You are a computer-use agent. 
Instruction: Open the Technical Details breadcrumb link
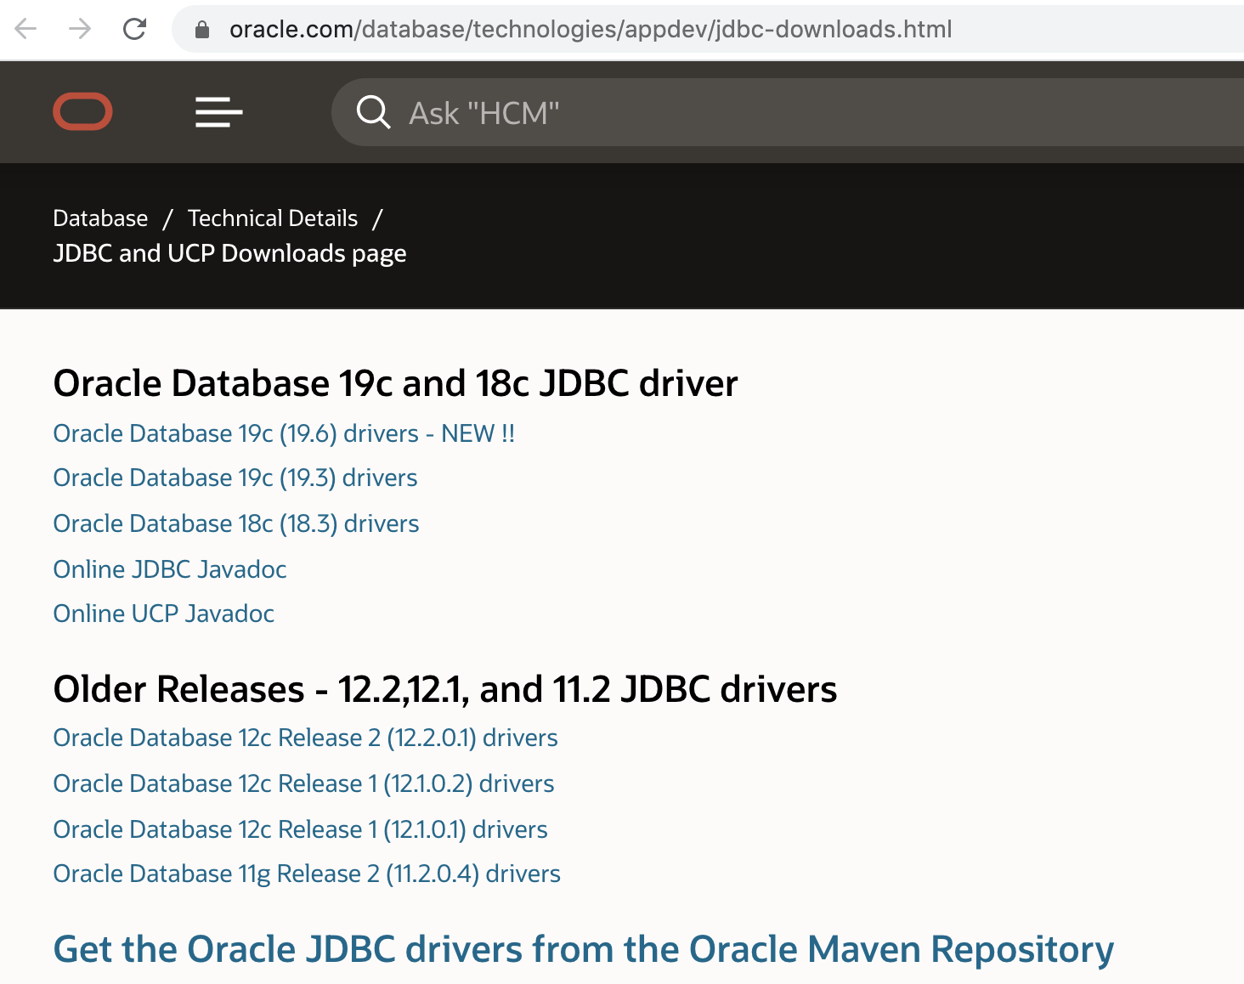273,218
